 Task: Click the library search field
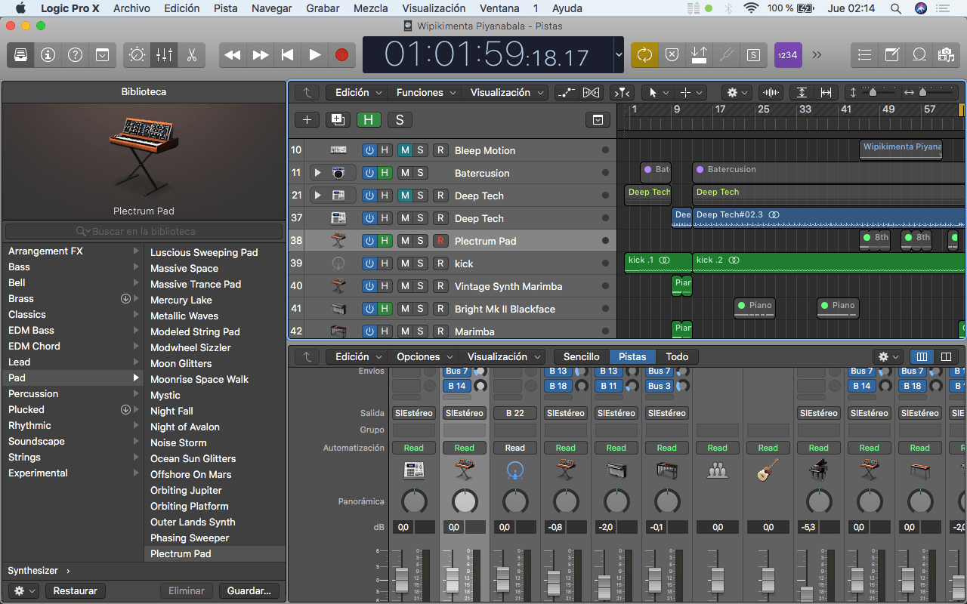(x=144, y=231)
